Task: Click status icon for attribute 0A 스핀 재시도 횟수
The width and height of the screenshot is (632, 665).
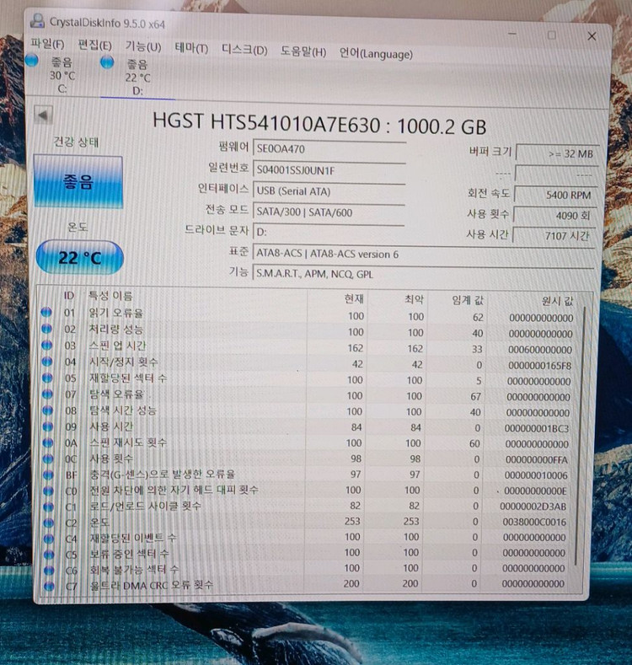Action: [x=48, y=442]
